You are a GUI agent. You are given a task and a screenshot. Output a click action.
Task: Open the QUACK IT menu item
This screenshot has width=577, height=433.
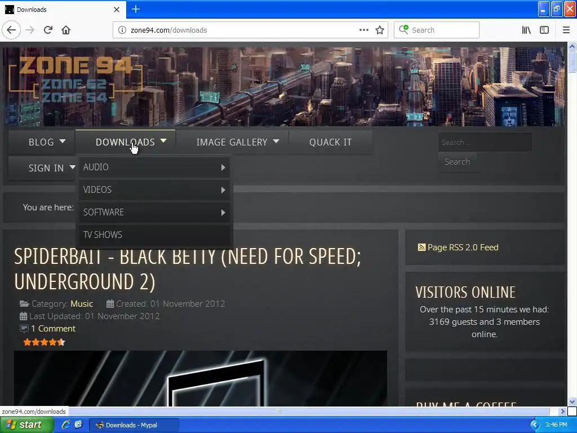(x=330, y=142)
